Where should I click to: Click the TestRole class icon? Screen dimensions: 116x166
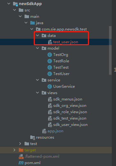pos(50,61)
